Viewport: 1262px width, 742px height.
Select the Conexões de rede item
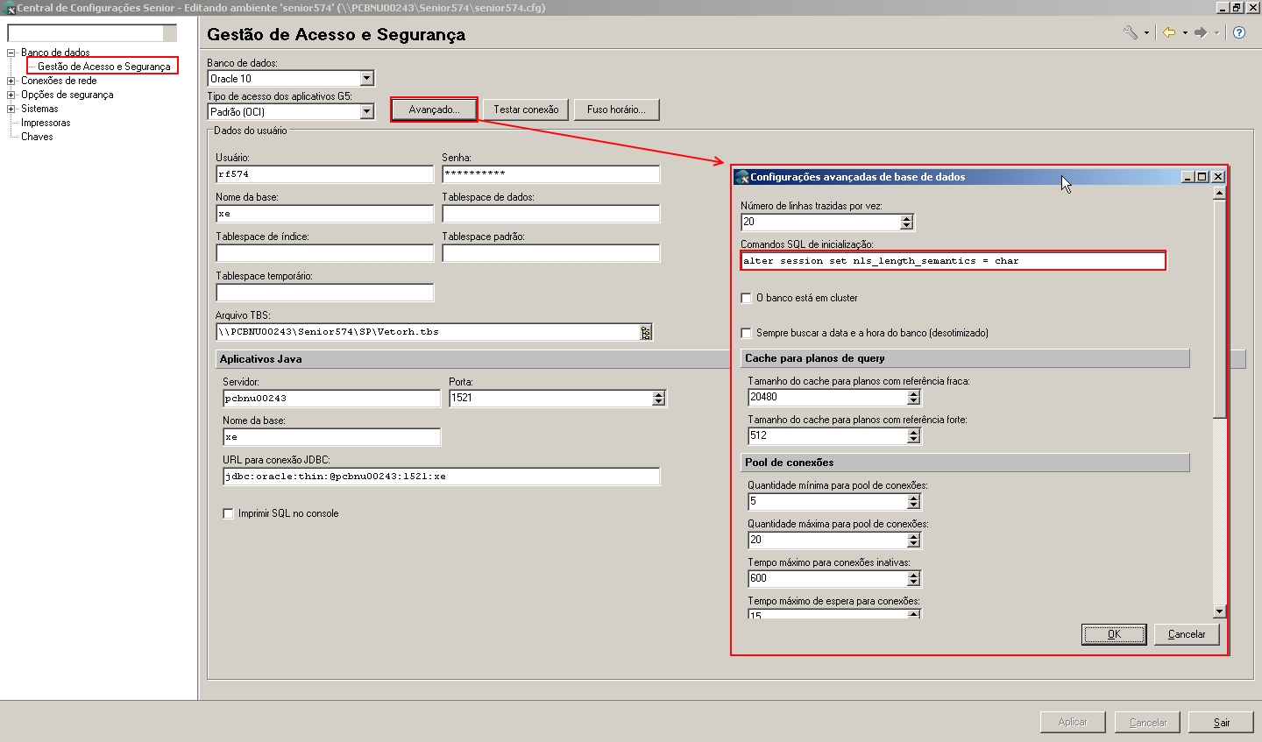59,81
